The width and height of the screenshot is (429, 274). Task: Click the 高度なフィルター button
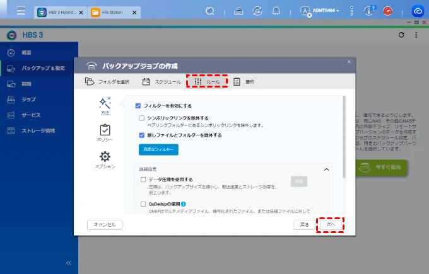click(158, 149)
